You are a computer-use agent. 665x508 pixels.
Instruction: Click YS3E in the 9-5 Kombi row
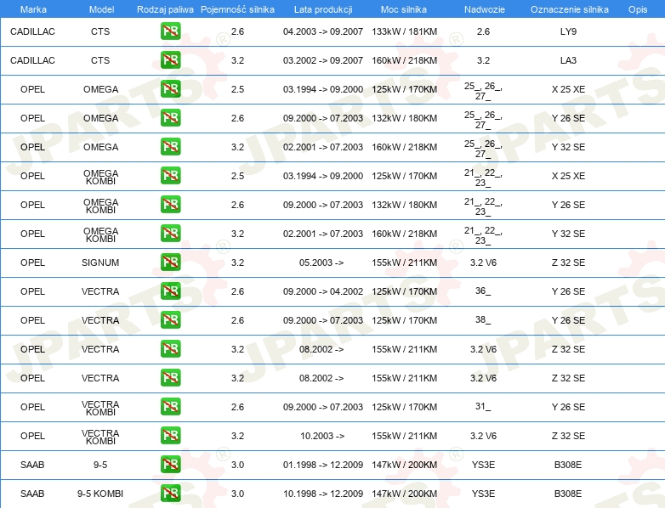(484, 494)
